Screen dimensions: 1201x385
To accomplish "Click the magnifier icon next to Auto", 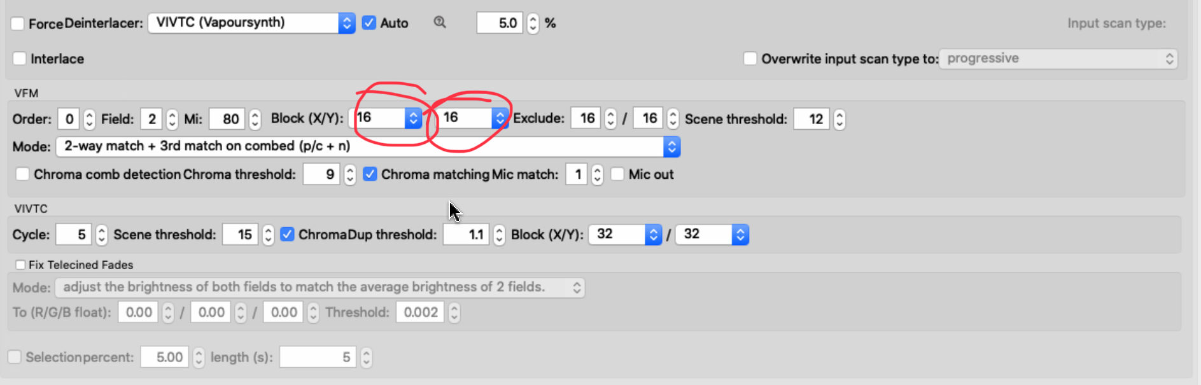I will click(x=440, y=23).
